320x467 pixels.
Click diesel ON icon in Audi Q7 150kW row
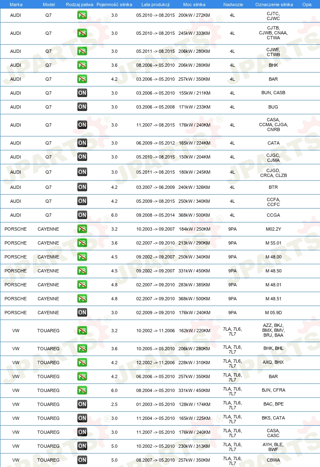pos(82,157)
